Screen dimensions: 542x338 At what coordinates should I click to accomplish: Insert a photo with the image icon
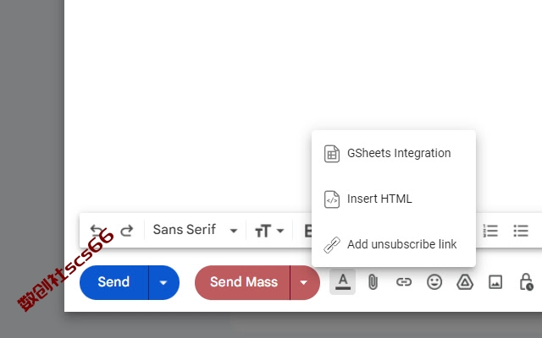pos(495,282)
